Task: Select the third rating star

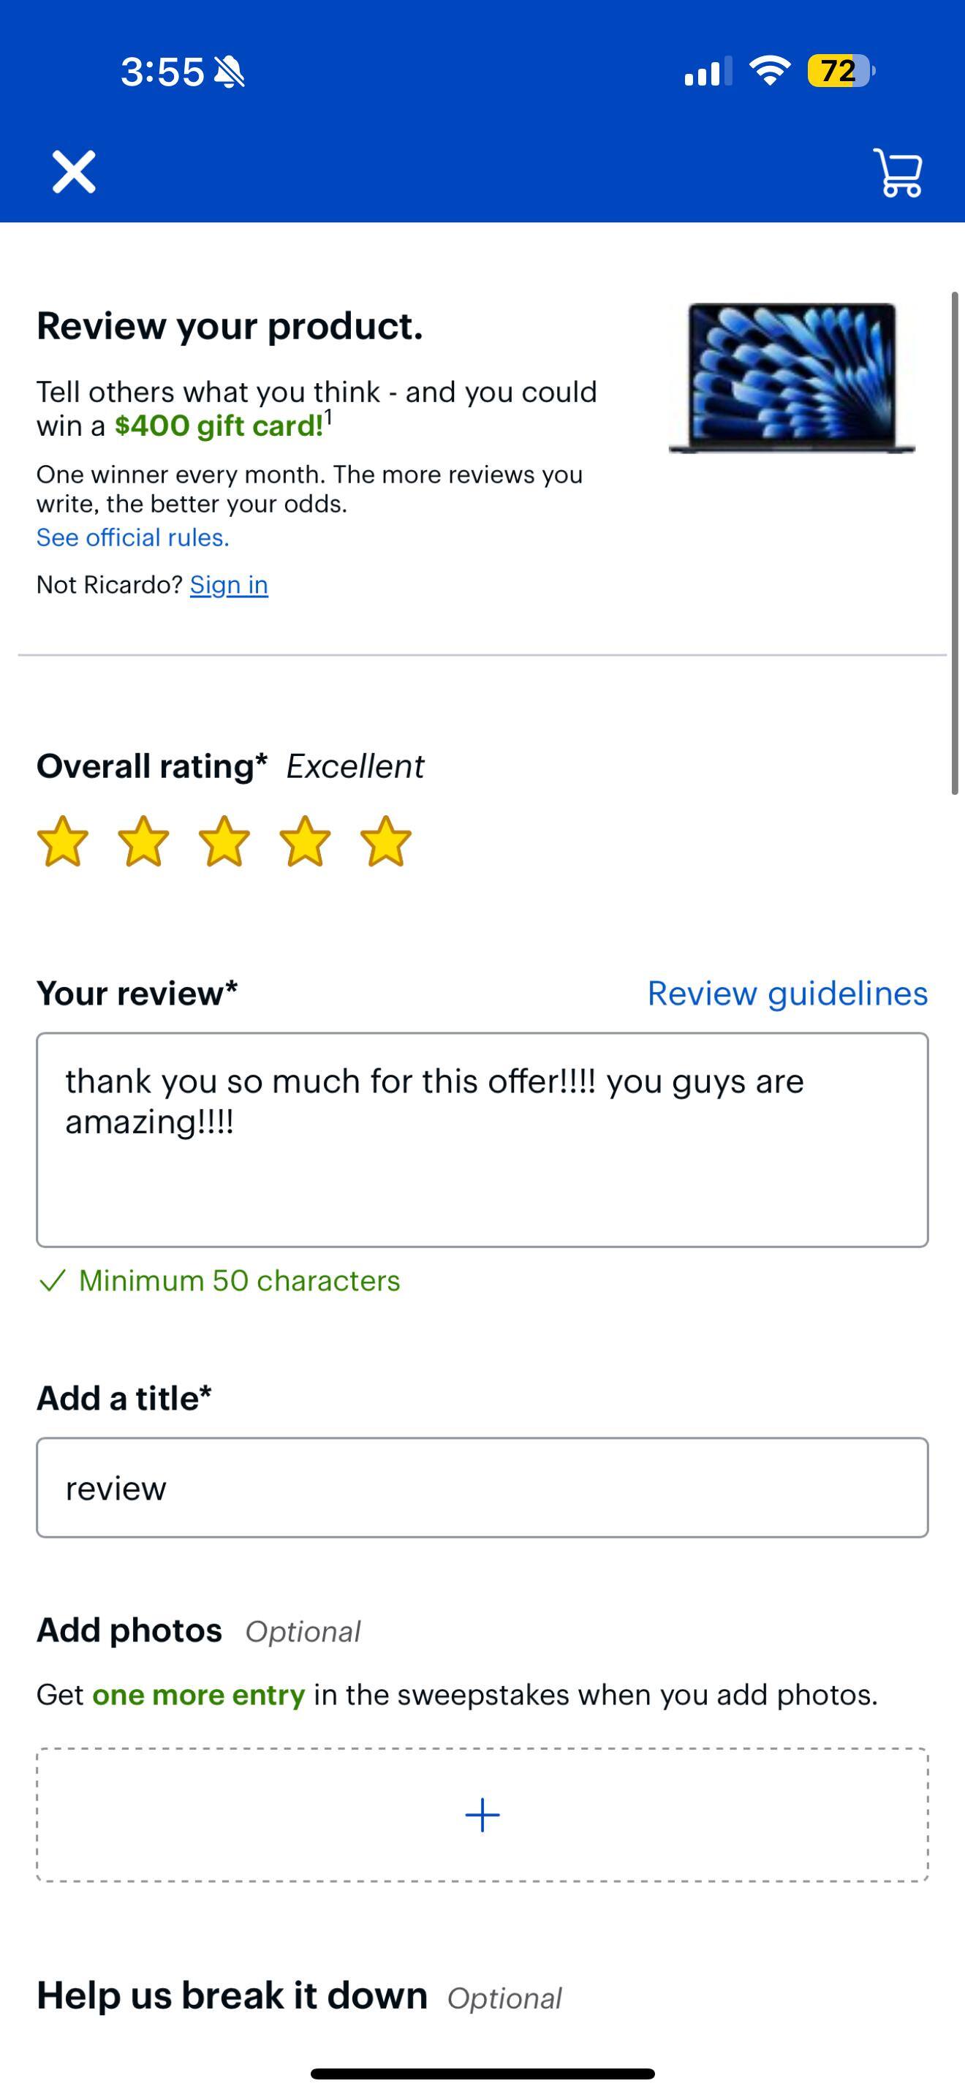Action: [224, 845]
